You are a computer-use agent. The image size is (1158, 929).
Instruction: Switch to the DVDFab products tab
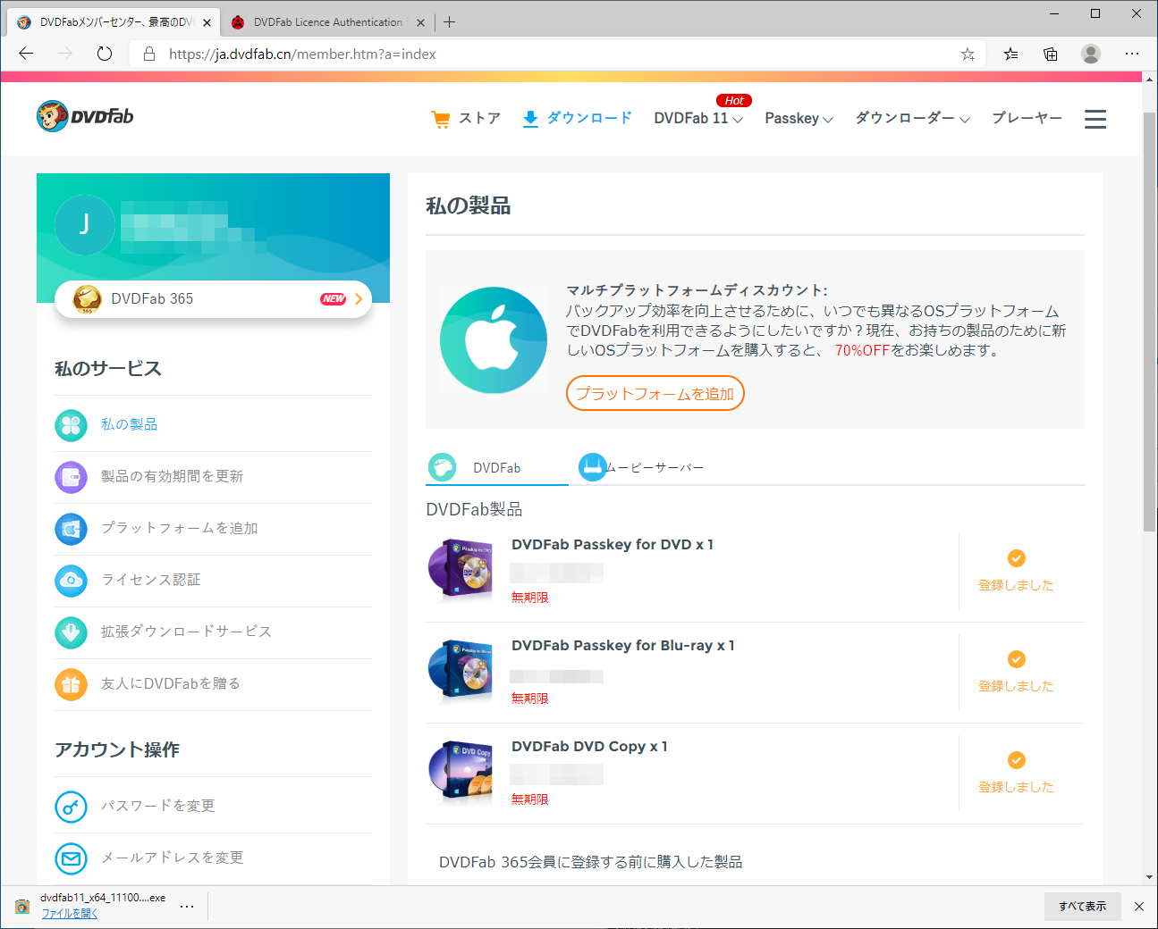click(496, 467)
